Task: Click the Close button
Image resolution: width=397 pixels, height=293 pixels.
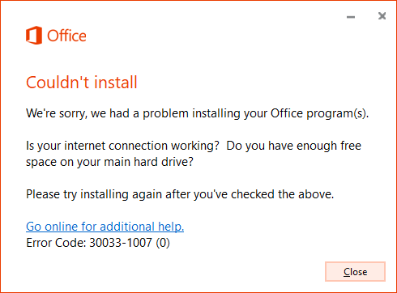Action: (355, 271)
